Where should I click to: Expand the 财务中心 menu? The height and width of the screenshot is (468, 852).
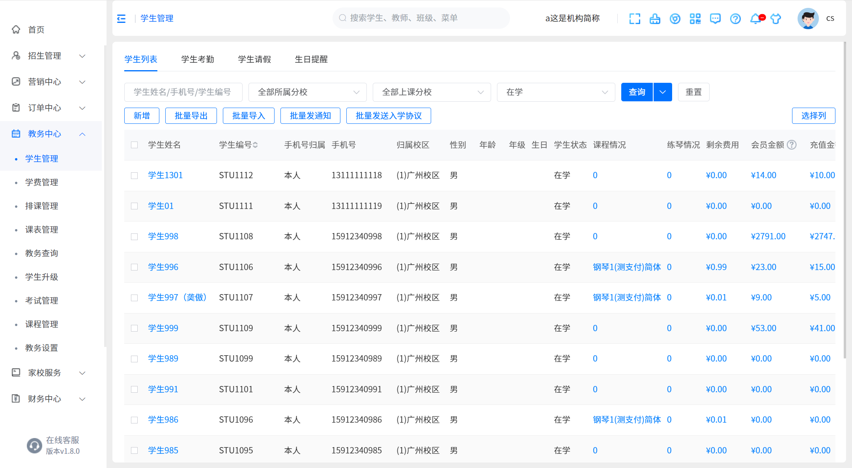coord(82,399)
